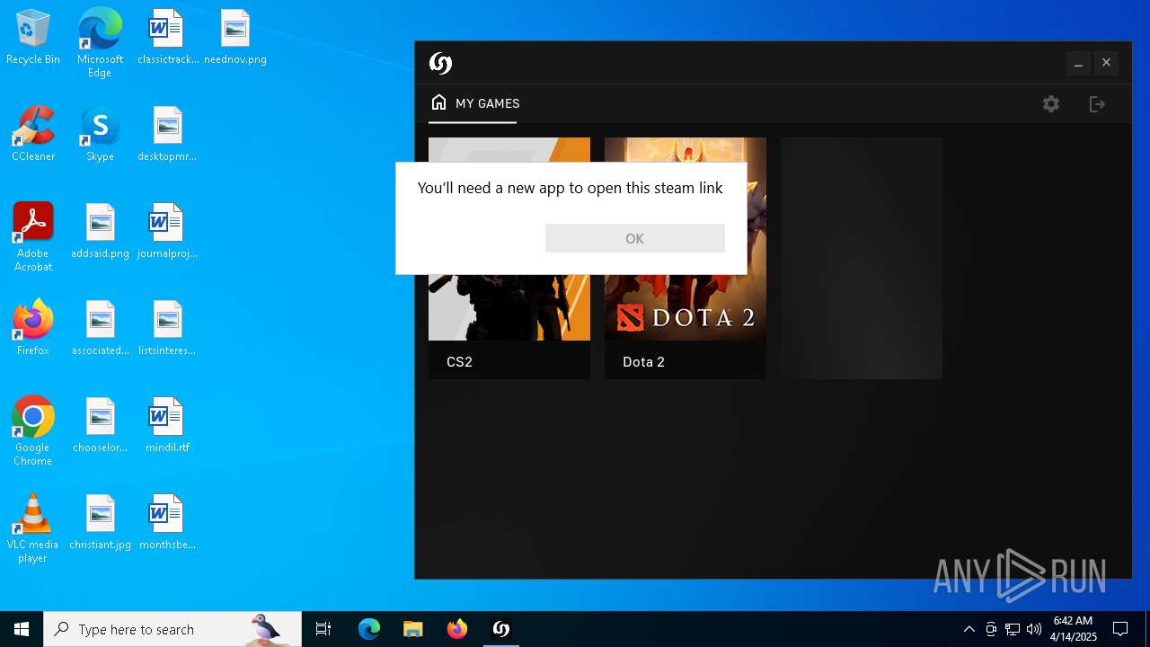Click the launcher logo in the title bar
The width and height of the screenshot is (1150, 647).
(x=440, y=63)
